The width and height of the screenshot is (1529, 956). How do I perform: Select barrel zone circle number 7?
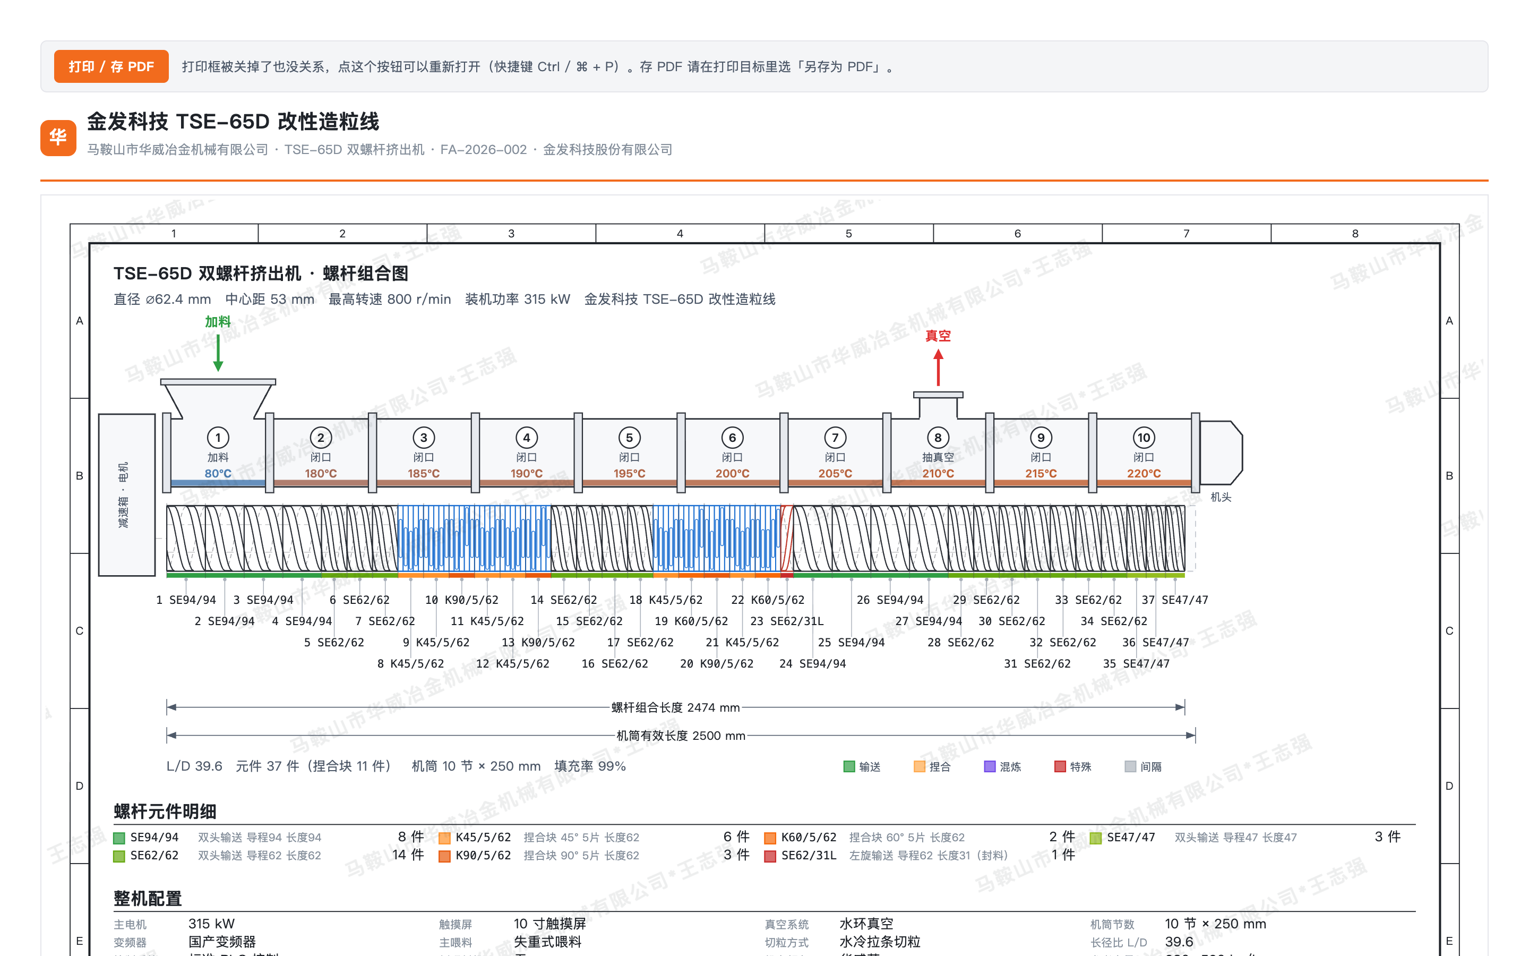pos(835,438)
